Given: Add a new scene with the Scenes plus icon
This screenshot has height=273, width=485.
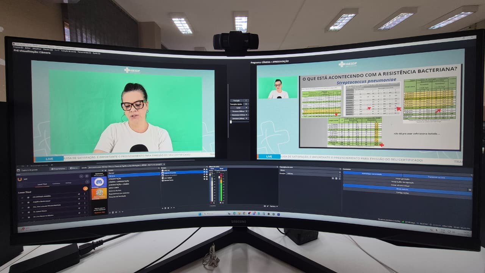Looking at the screenshot, I should tap(110, 212).
